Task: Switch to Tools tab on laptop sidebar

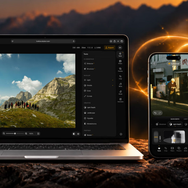Action: (x=120, y=55)
